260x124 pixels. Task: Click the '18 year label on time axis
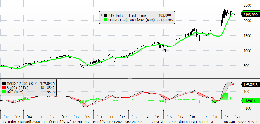pos(193,117)
